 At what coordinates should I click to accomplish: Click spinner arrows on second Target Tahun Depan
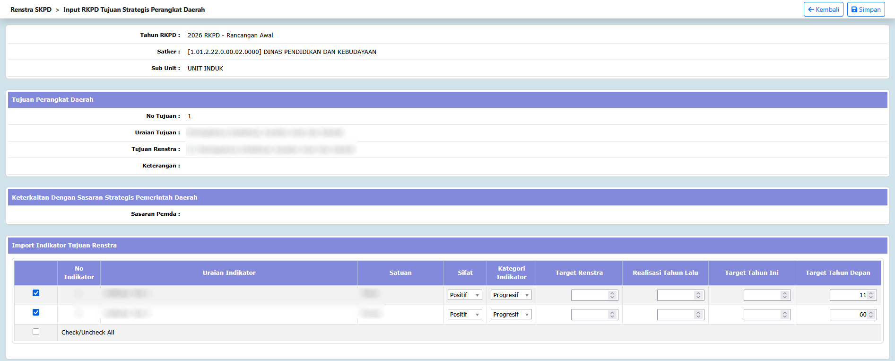(x=871, y=315)
